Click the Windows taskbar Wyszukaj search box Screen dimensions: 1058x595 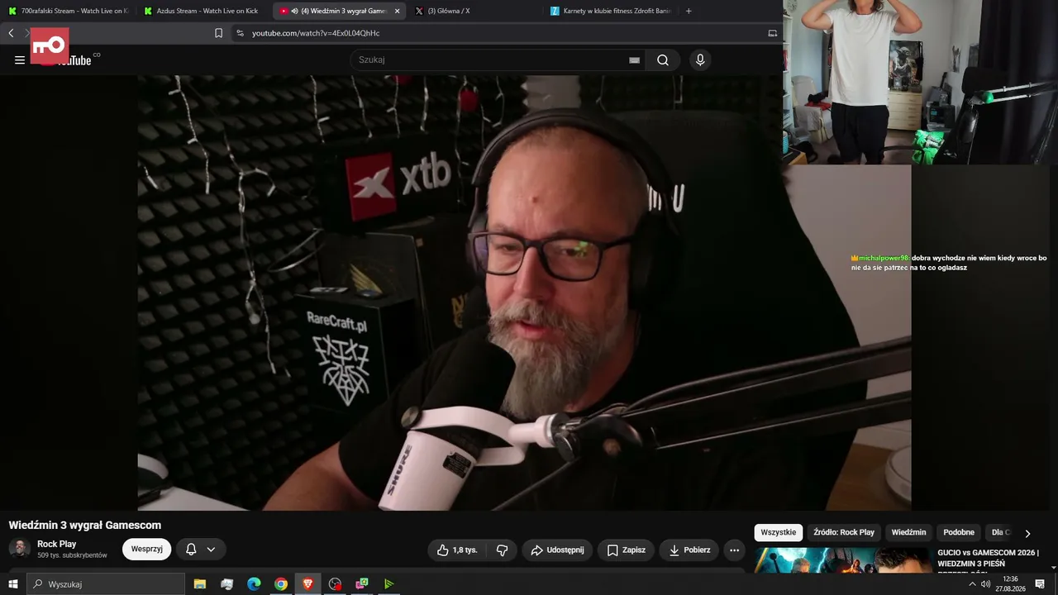click(x=105, y=584)
